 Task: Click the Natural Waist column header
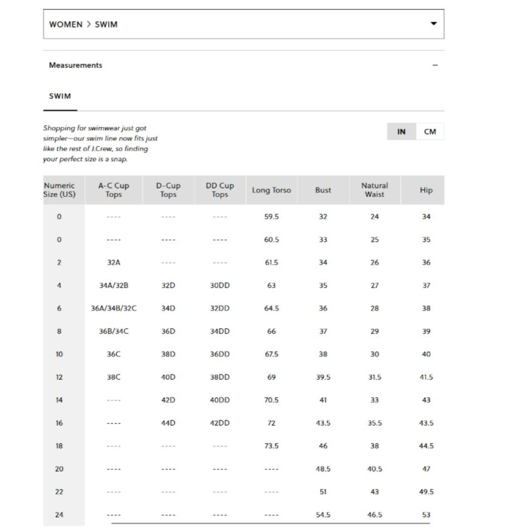click(374, 190)
